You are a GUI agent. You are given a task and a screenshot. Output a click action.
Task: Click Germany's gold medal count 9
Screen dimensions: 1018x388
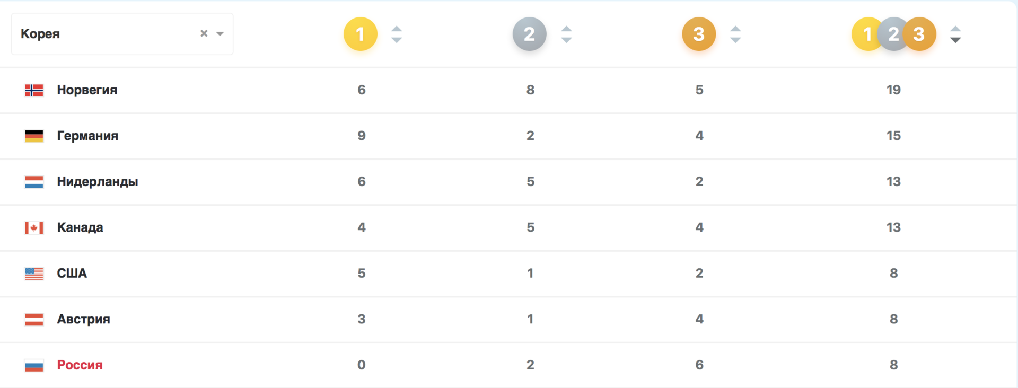click(x=362, y=136)
